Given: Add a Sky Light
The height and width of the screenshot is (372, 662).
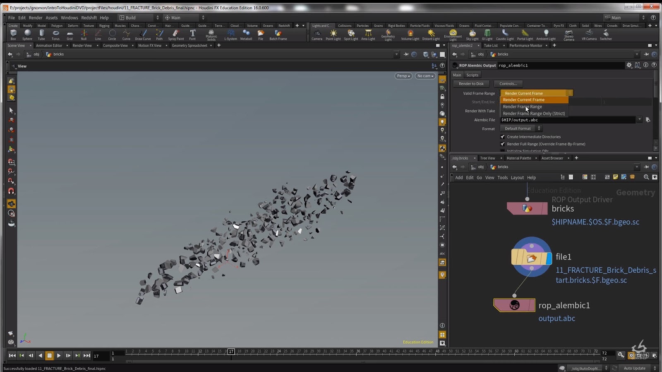Looking at the screenshot, I should click(472, 35).
